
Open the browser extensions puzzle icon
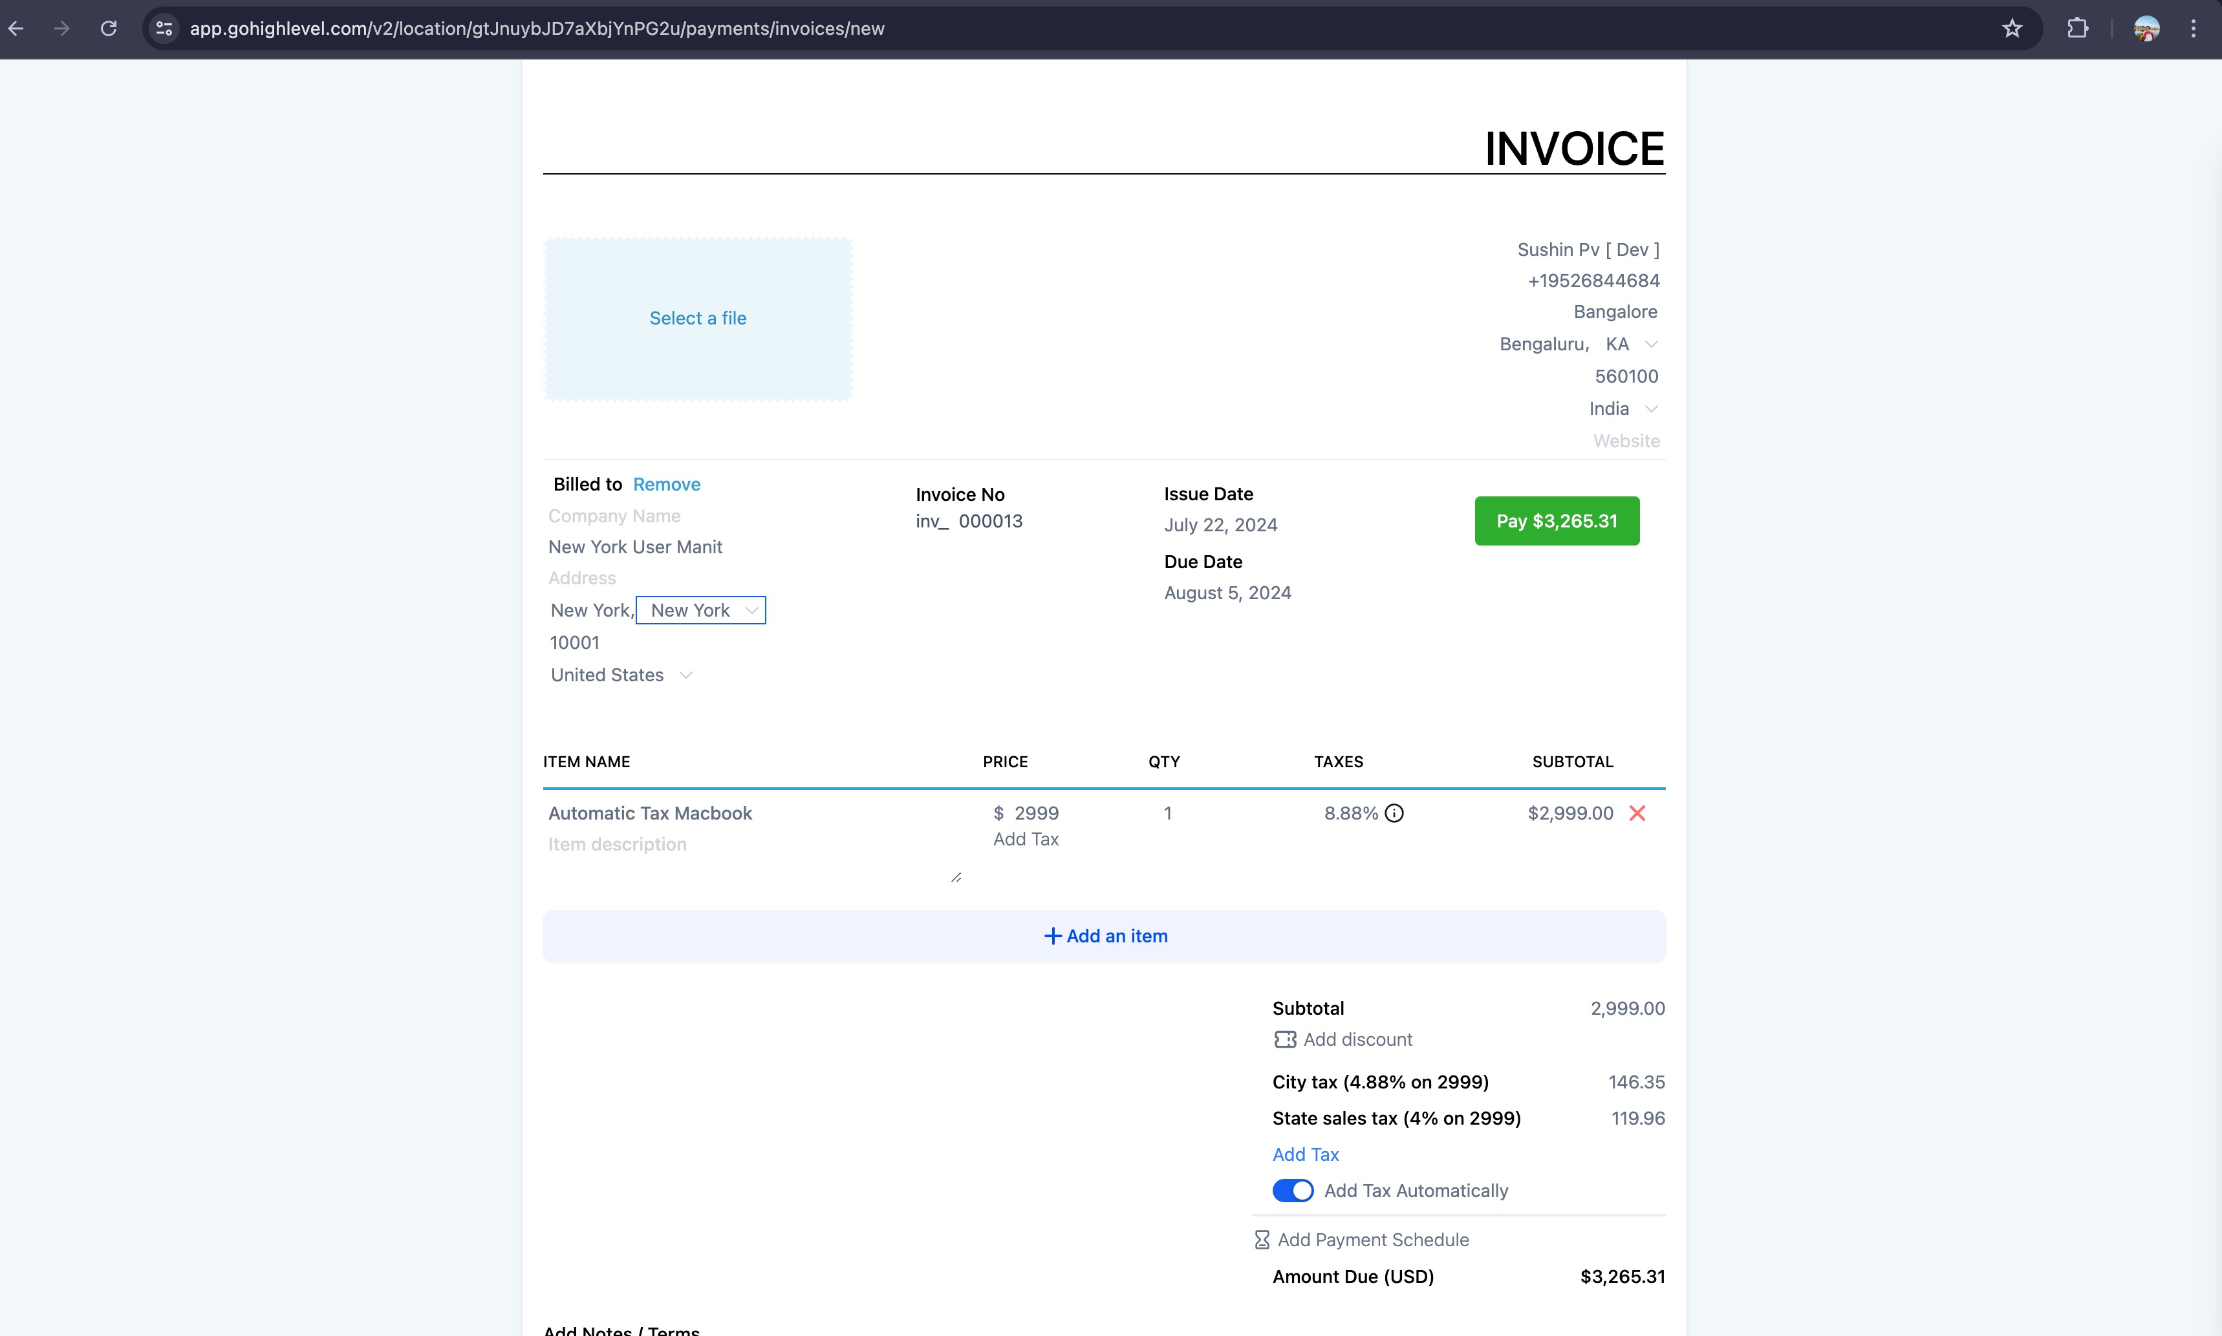click(2077, 29)
